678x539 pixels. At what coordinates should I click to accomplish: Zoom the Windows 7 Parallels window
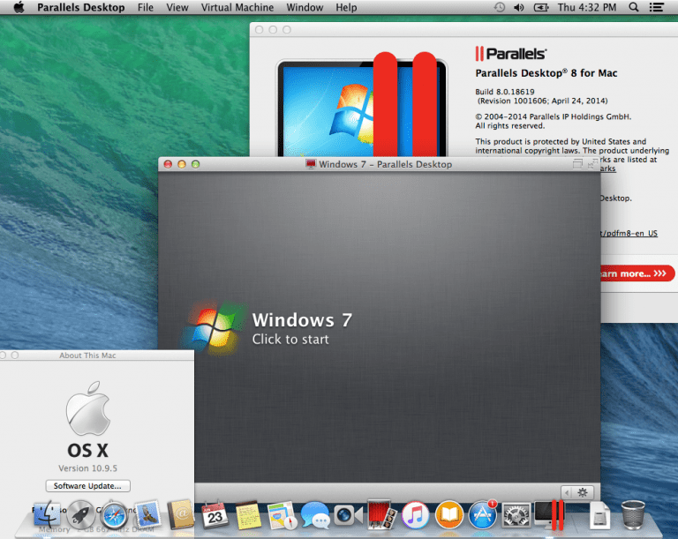pyautogui.click(x=195, y=164)
